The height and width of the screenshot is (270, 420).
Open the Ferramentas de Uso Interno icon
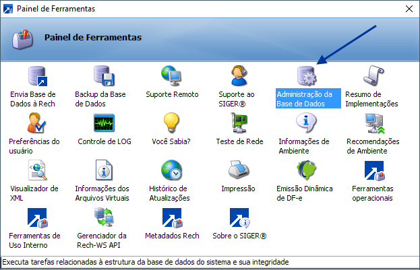click(38, 218)
